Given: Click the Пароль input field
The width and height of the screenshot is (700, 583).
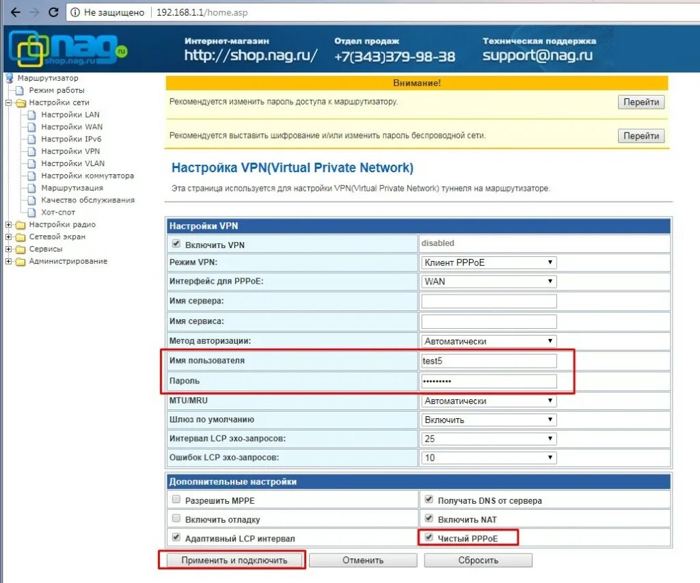Looking at the screenshot, I should point(489,381).
